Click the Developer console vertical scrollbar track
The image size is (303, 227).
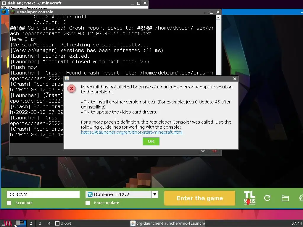(218, 47)
